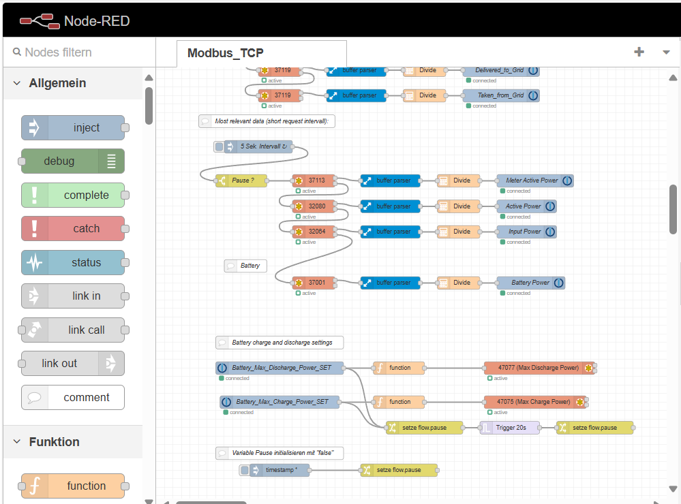Image resolution: width=681 pixels, height=504 pixels.
Task: Select the setze flow.pause node before Trigger 20s
Action: click(x=424, y=428)
